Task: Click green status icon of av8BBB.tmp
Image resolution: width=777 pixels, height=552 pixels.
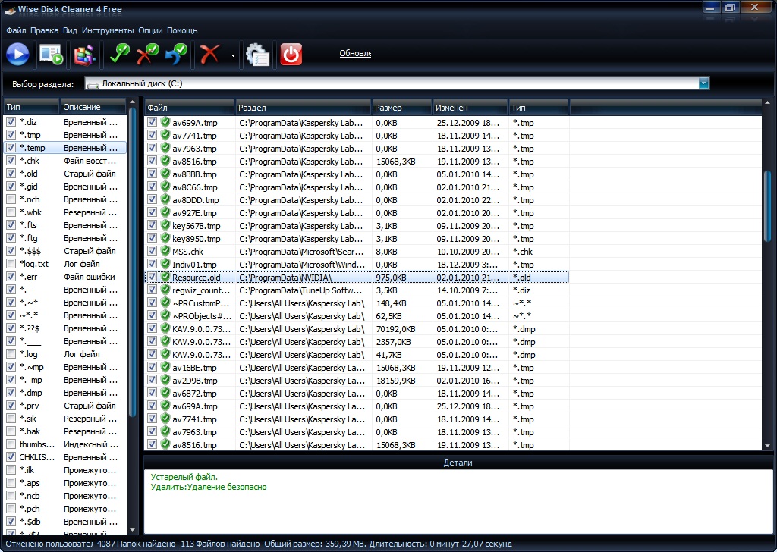Action: [x=165, y=174]
